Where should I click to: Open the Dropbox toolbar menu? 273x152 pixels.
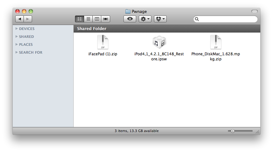pyautogui.click(x=160, y=19)
